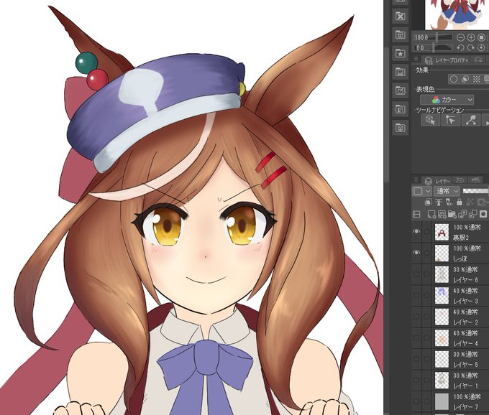Select the レイヤー 3 layer thumbnail
489x415 pixels.
pyautogui.click(x=442, y=295)
